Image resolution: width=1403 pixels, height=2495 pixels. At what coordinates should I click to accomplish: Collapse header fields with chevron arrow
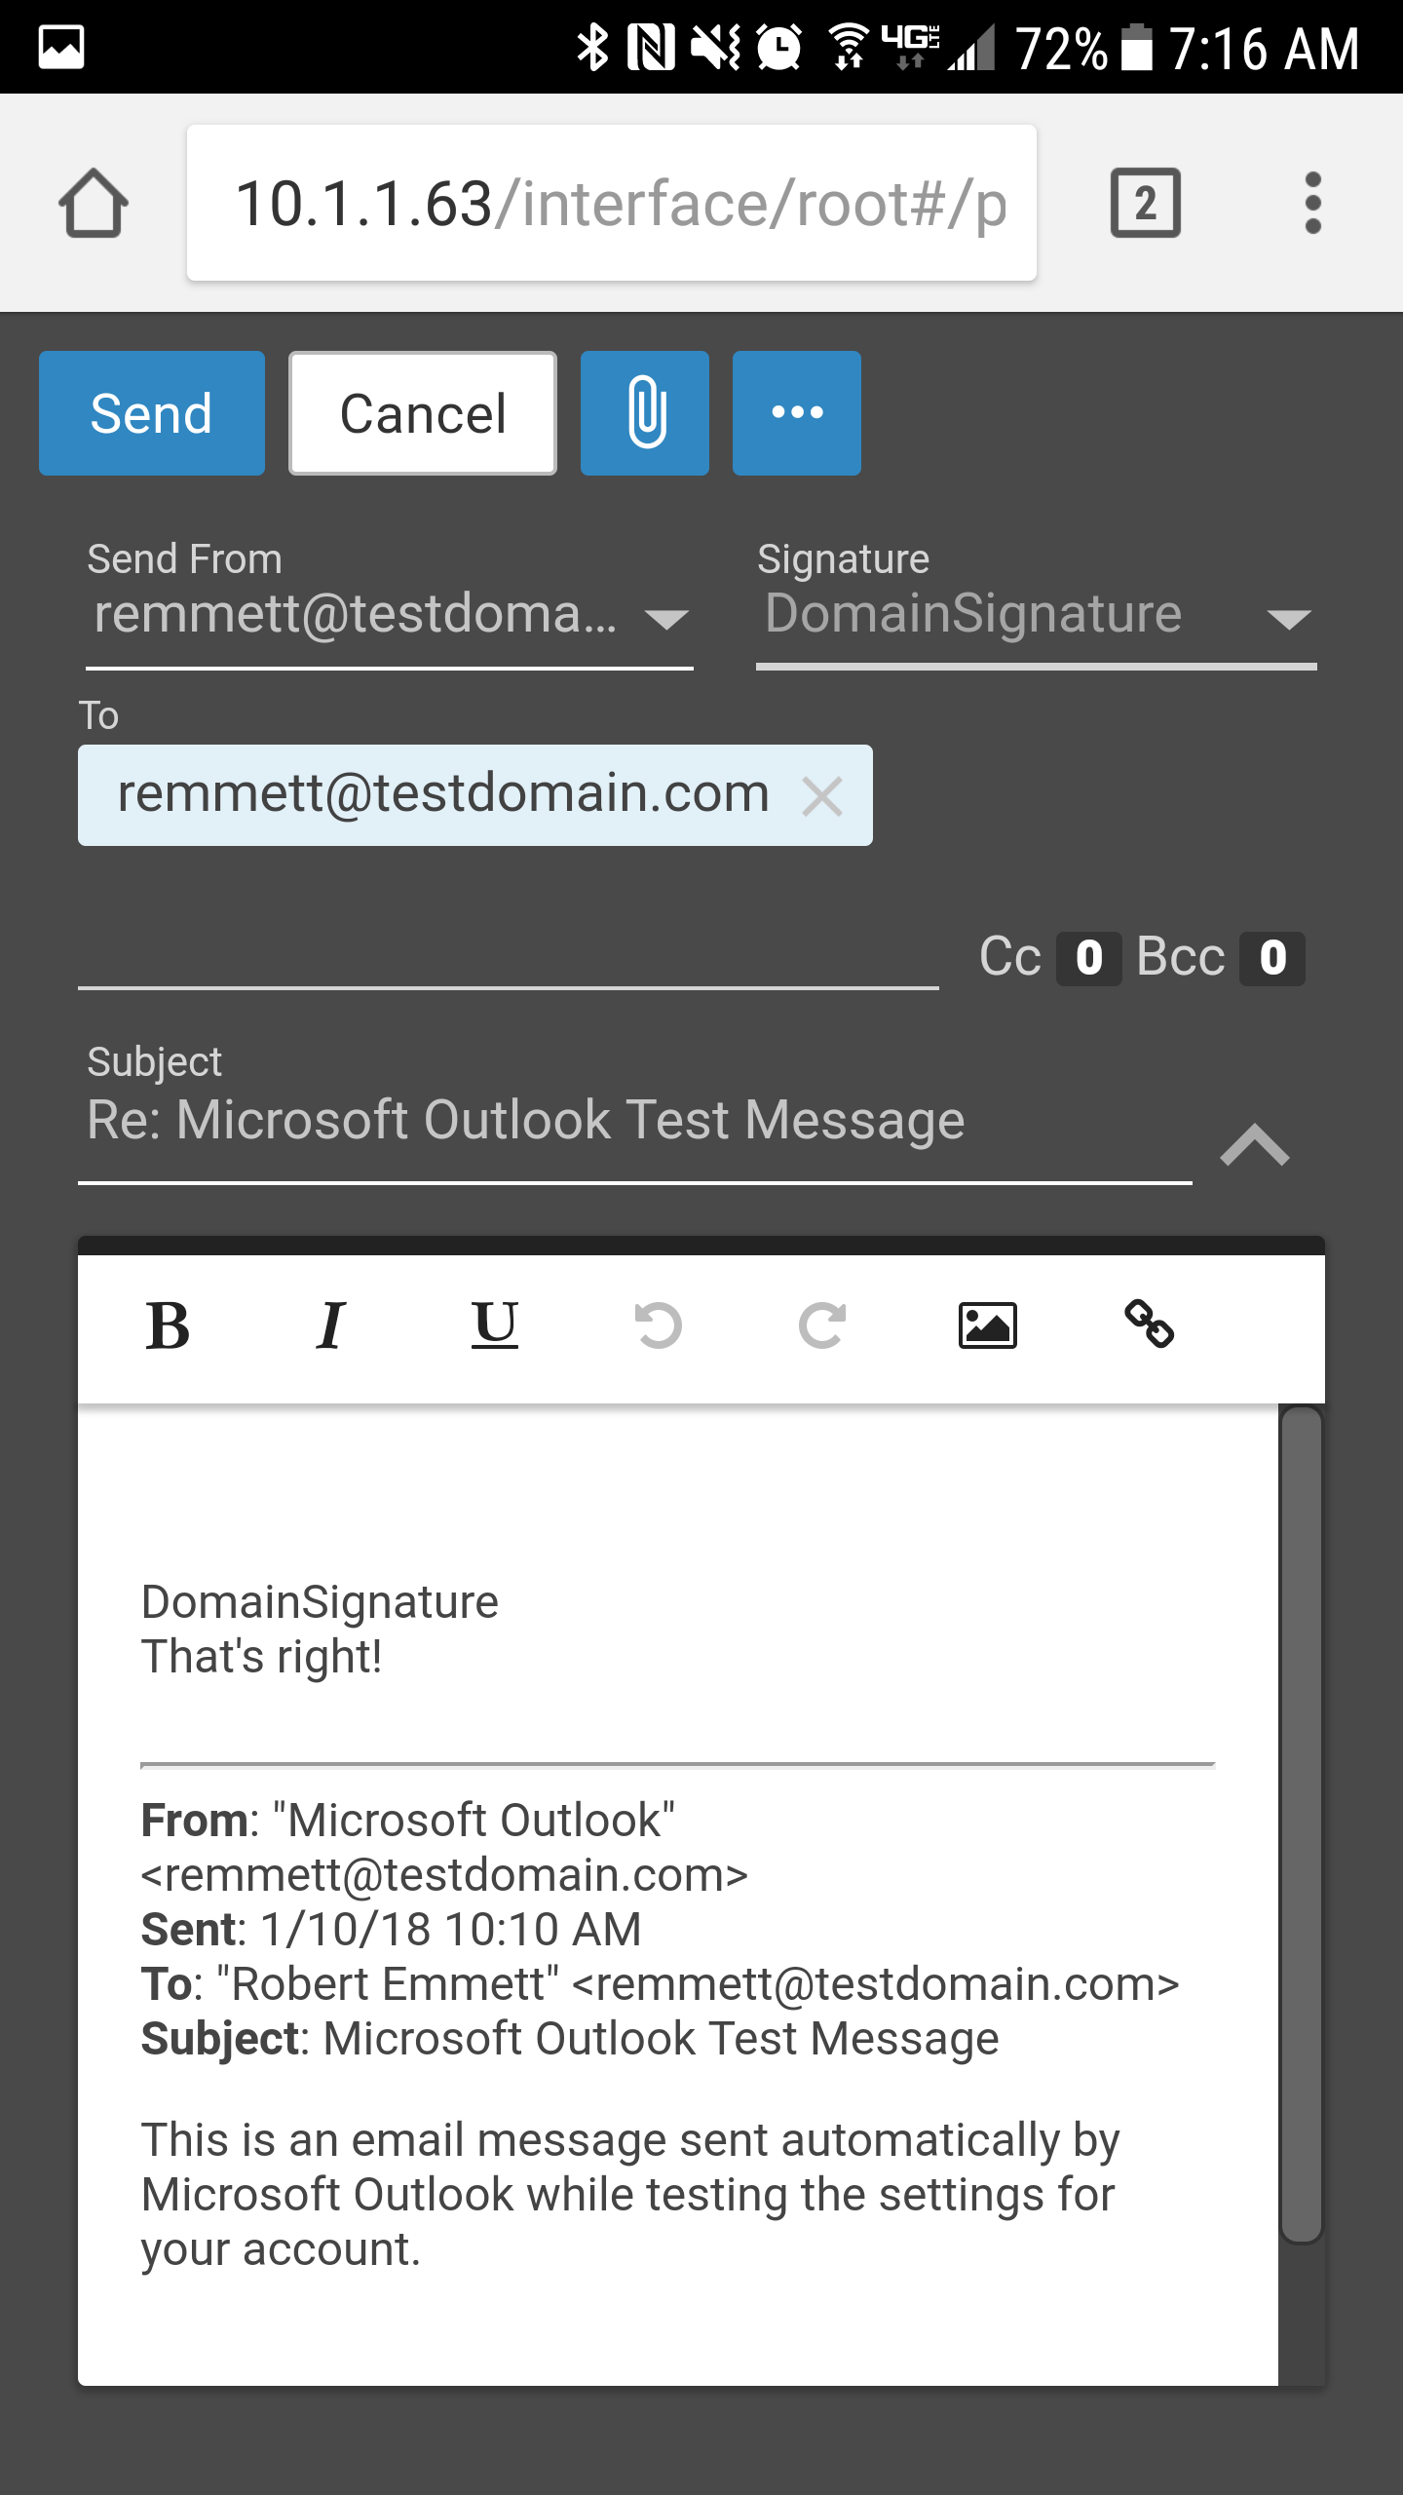point(1255,1145)
